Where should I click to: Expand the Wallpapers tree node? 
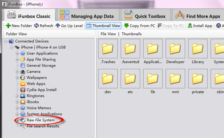[17, 78]
